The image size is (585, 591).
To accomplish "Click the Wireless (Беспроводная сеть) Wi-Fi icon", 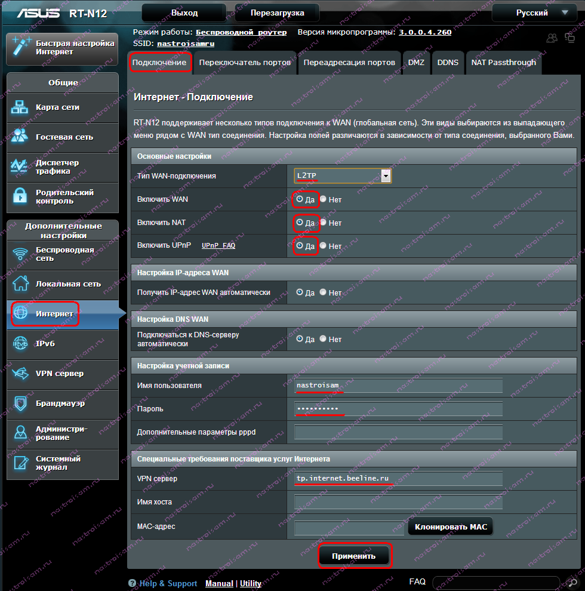I will 20,254.
